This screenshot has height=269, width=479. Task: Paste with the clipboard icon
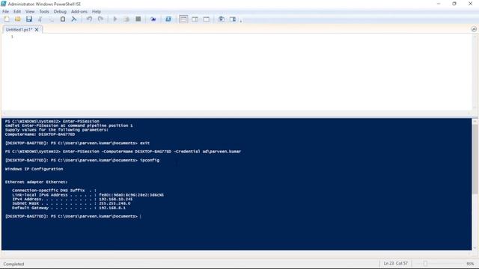click(63, 19)
